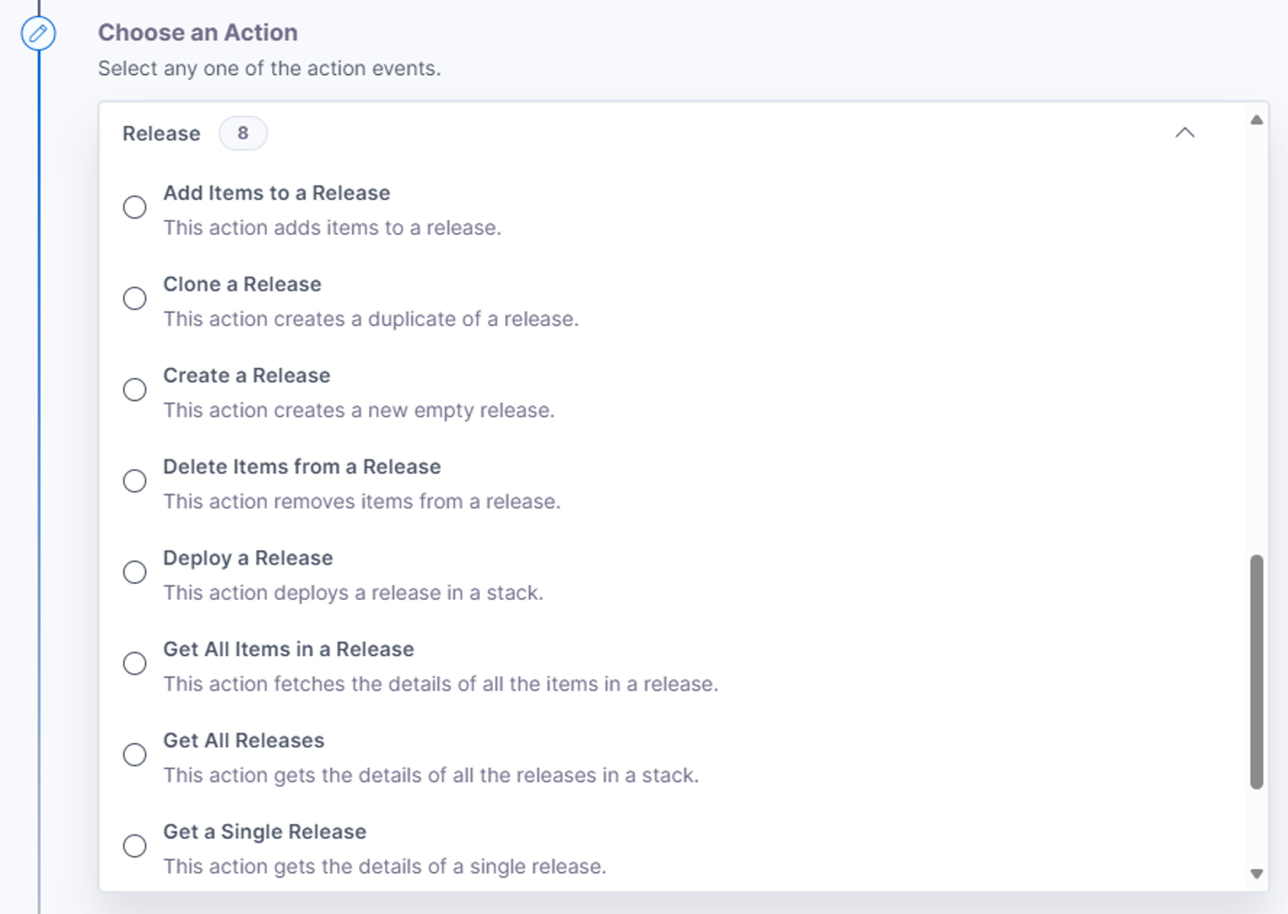Click description 'This action creates a duplicate of a release'

[x=371, y=319]
